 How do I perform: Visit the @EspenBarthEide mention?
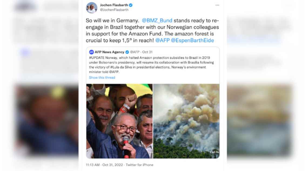coord(192,40)
